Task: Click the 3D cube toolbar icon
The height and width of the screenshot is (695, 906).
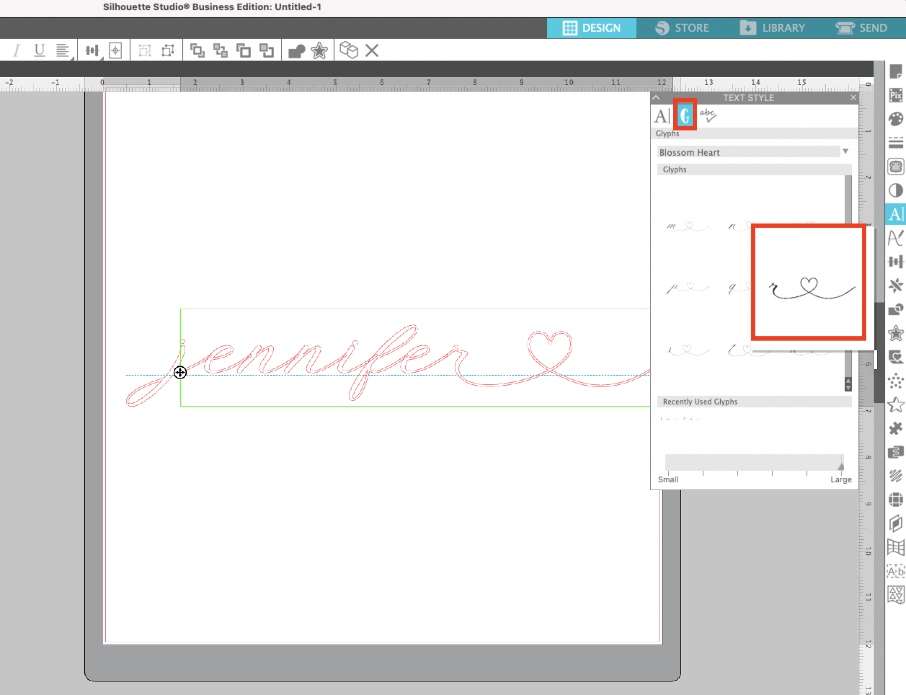Action: [348, 50]
